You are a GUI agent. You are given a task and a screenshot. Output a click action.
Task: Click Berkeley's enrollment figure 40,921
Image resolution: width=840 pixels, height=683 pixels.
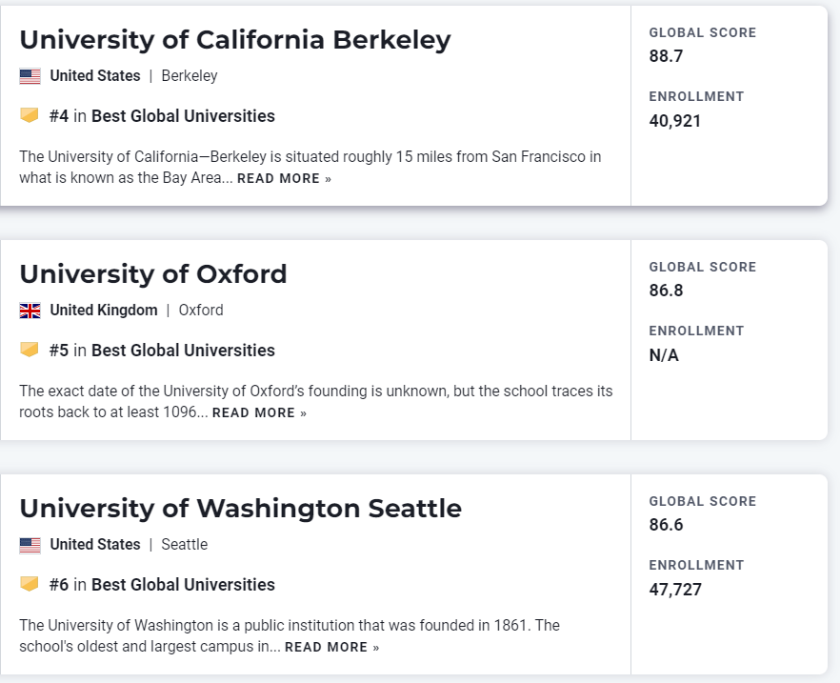(x=675, y=121)
